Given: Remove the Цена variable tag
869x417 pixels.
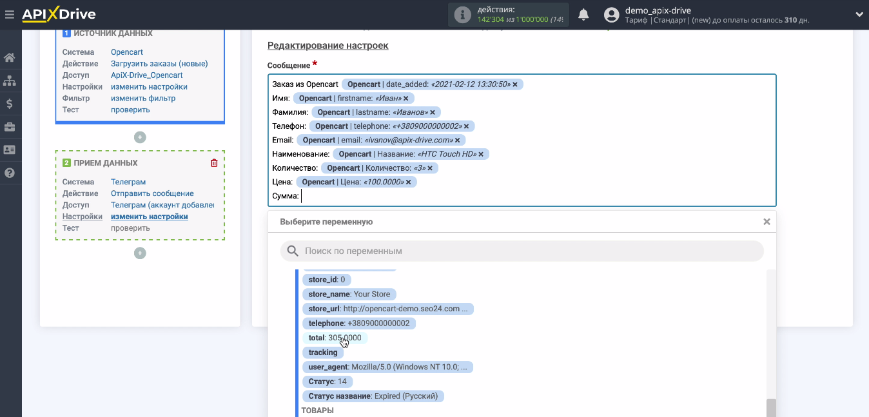Looking at the screenshot, I should click(408, 182).
